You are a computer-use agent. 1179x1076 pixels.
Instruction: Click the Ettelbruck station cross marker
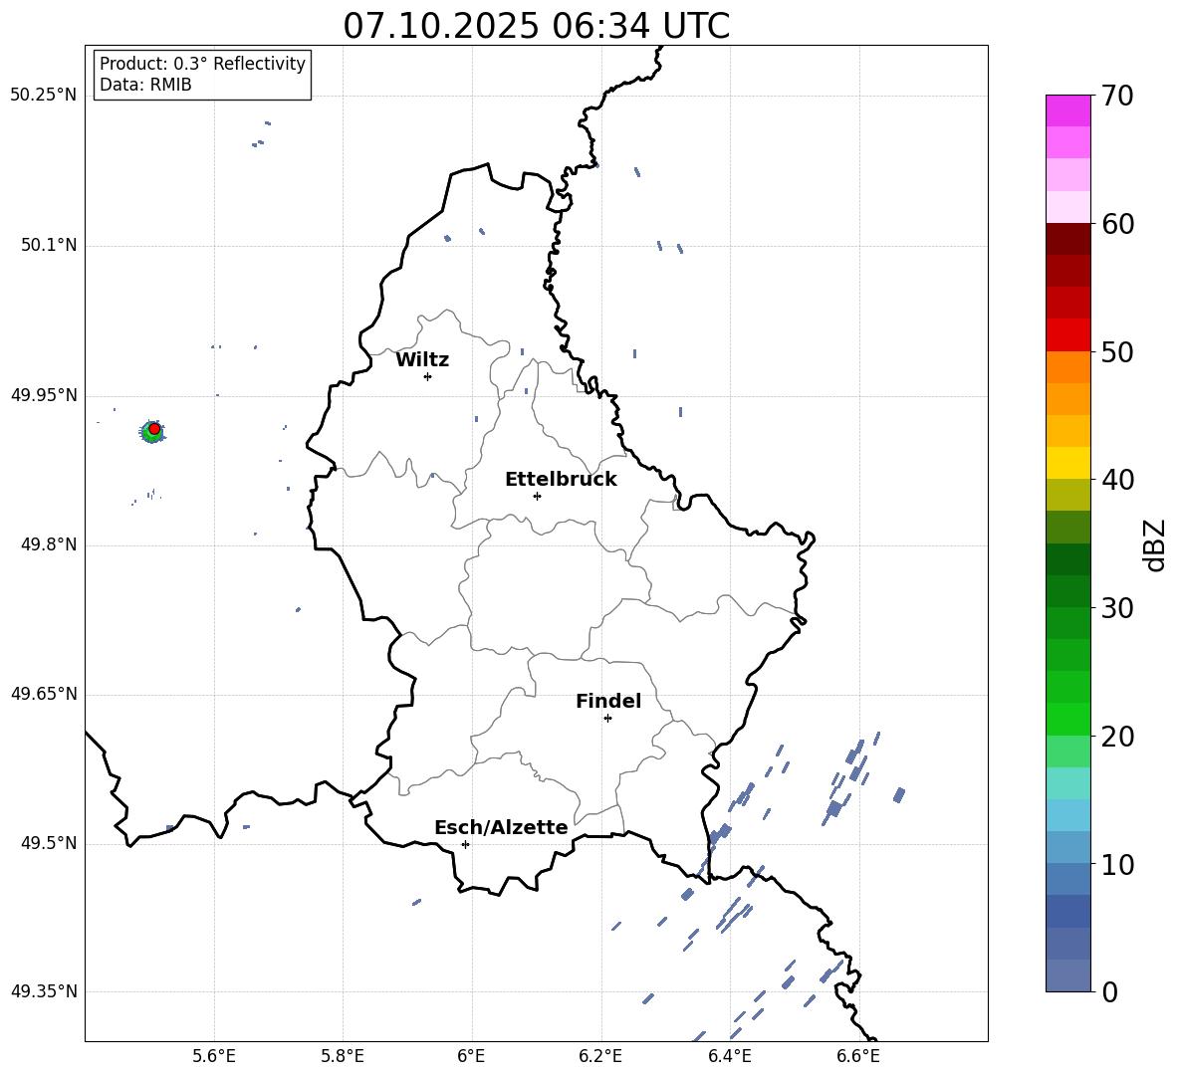[x=537, y=496]
